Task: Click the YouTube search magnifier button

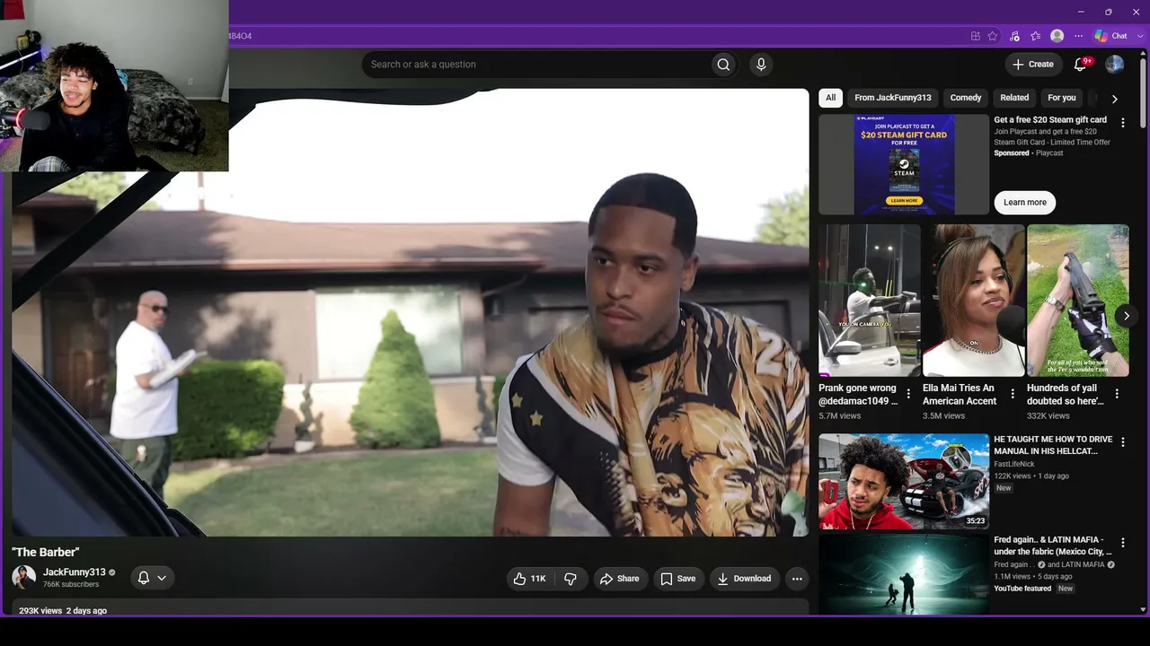Action: pyautogui.click(x=723, y=65)
